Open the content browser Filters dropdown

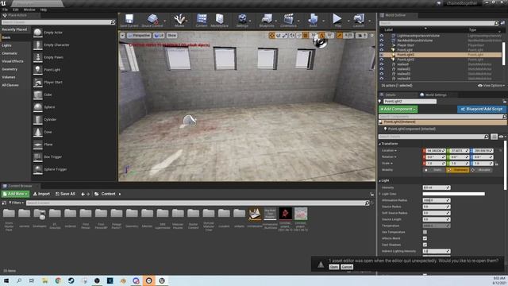[16, 203]
